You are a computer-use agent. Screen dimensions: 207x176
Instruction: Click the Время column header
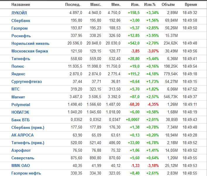[x=191, y=4]
